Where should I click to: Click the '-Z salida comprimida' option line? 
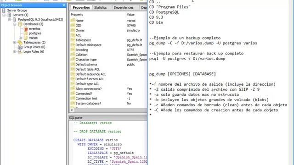click(x=204, y=89)
